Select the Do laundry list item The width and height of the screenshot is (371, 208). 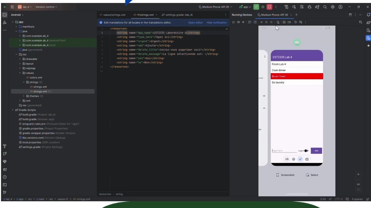pos(297,82)
